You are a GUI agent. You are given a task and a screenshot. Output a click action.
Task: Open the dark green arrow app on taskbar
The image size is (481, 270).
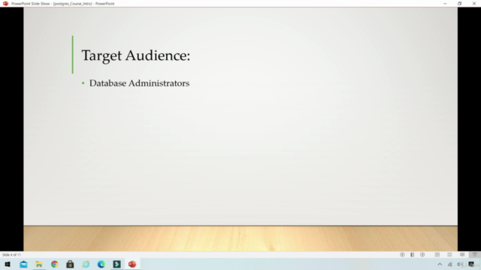pyautogui.click(x=117, y=264)
